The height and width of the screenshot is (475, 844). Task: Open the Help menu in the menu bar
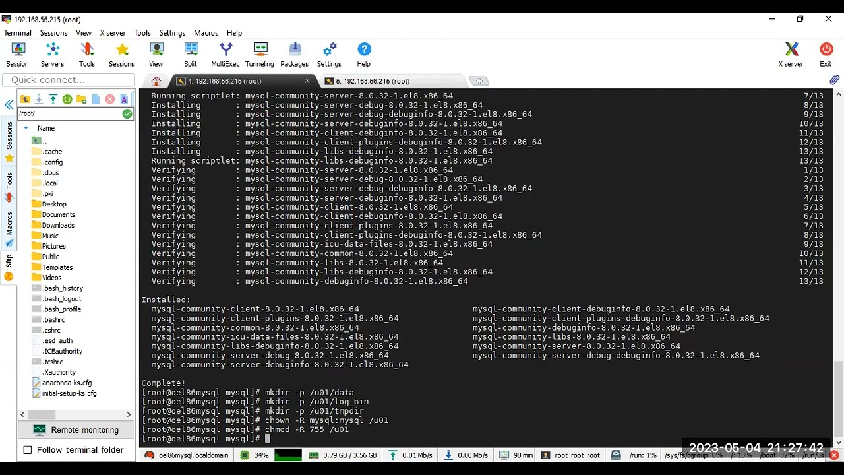tap(235, 32)
